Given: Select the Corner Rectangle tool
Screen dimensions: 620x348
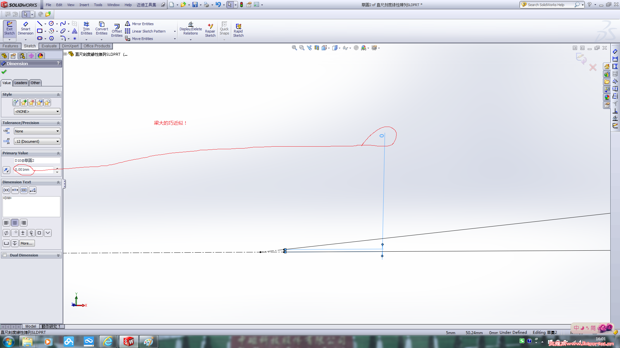Looking at the screenshot, I should pos(39,31).
